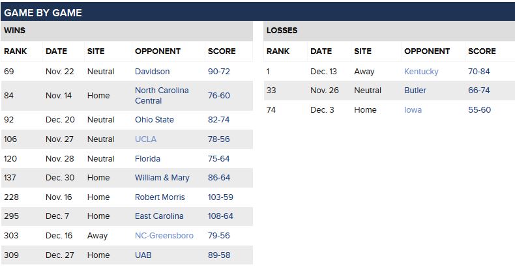Screen dimensions: 515x269
Task: Visit the UCLA team page link
Action: (145, 139)
